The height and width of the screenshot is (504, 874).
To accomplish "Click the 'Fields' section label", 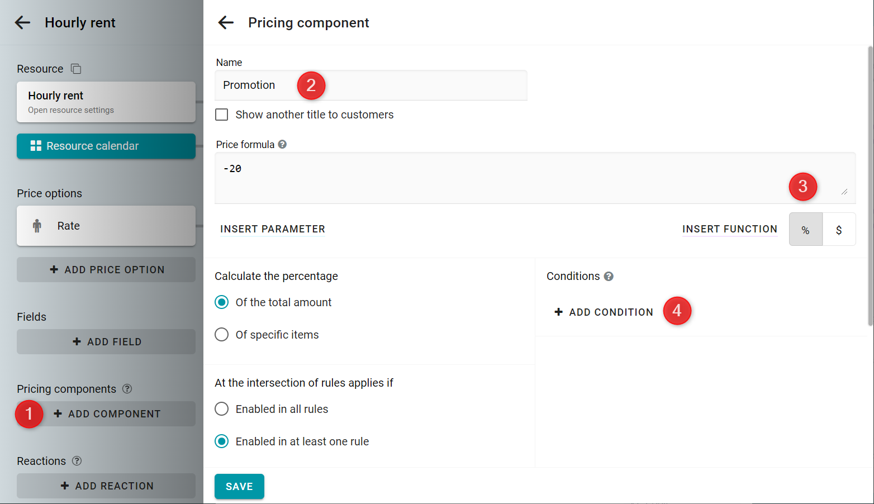I will 31,317.
